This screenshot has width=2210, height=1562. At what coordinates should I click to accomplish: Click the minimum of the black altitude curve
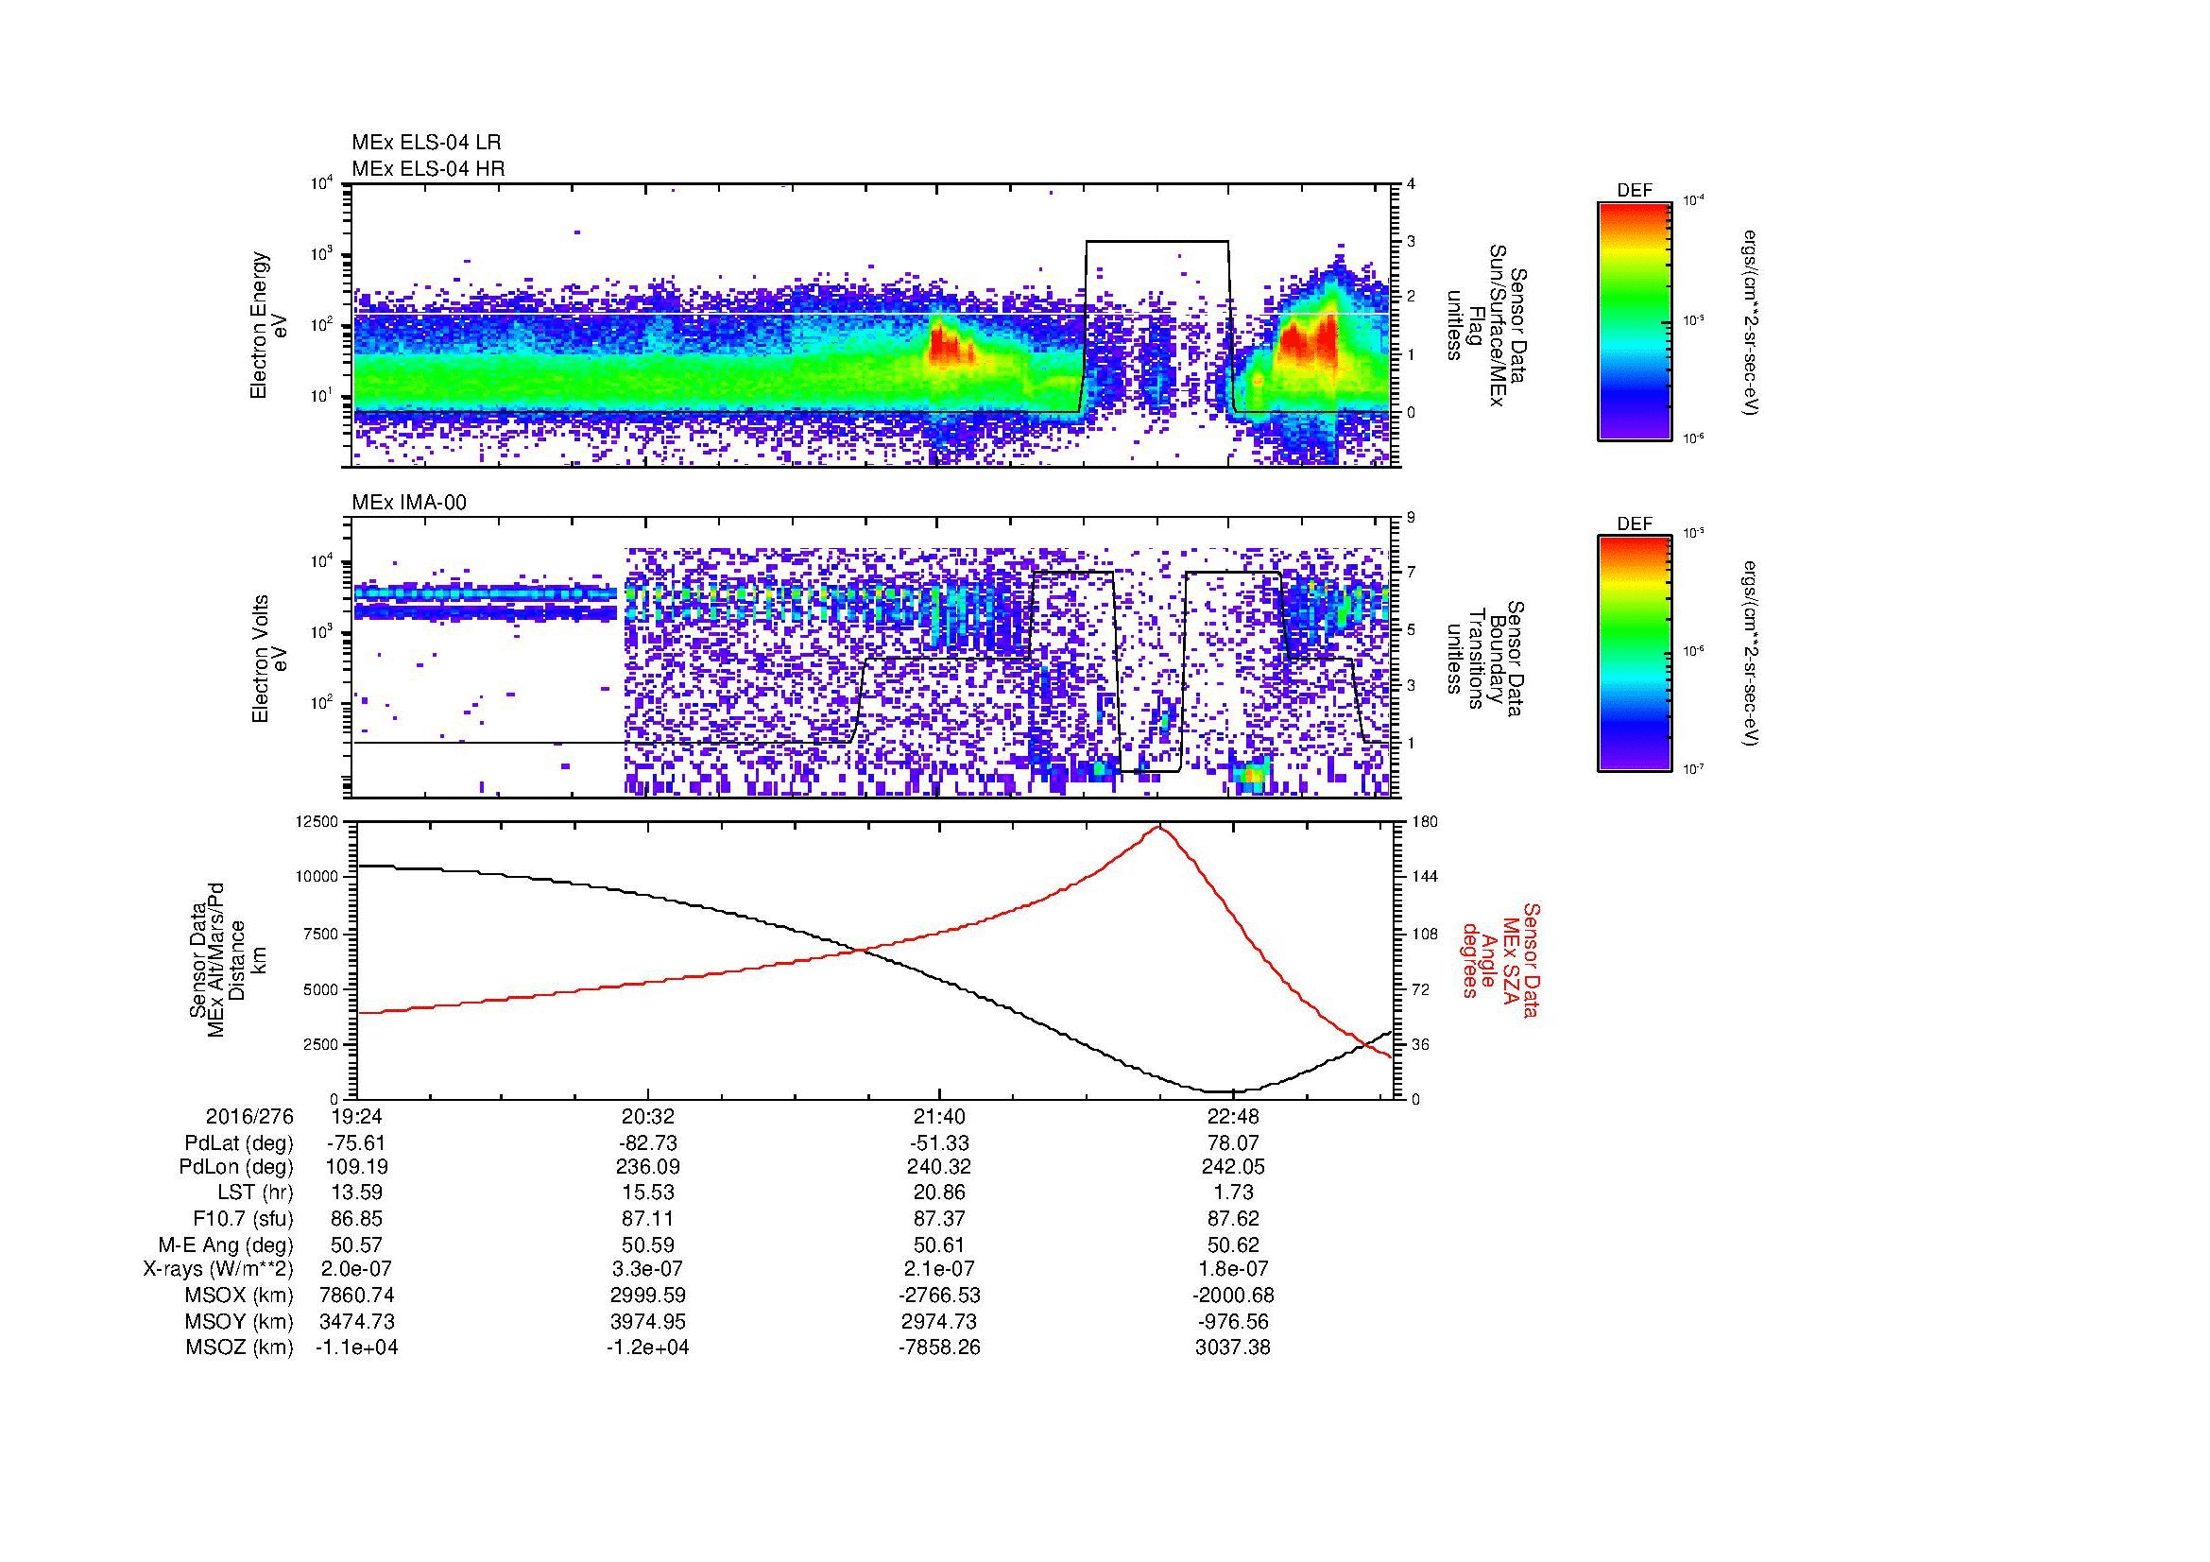pyautogui.click(x=1223, y=1091)
